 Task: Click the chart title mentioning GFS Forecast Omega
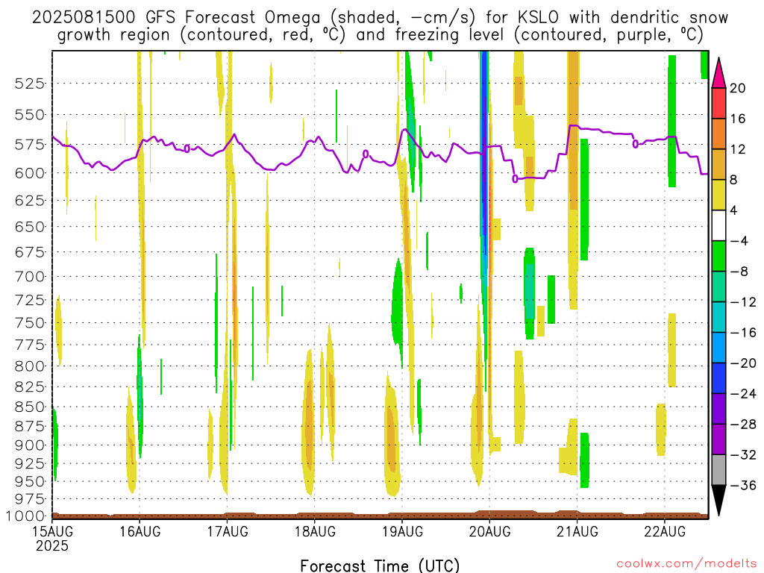[380, 18]
